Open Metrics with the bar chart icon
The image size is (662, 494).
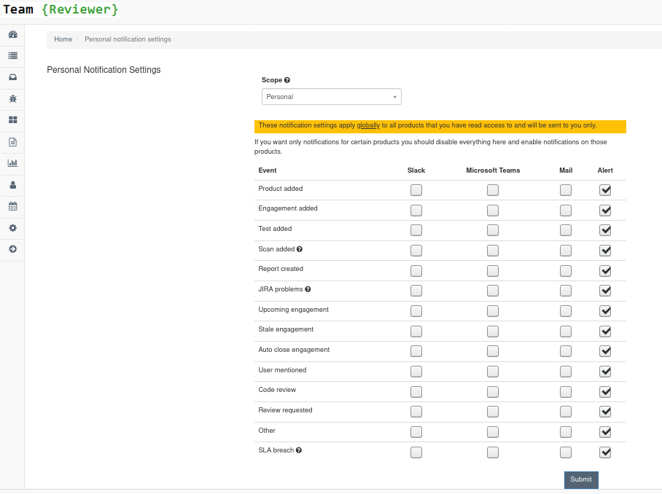[x=12, y=162]
